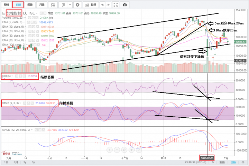
Task: Expand EMA (5, close, 0) dropdown arrow
Action: tap(24, 22)
